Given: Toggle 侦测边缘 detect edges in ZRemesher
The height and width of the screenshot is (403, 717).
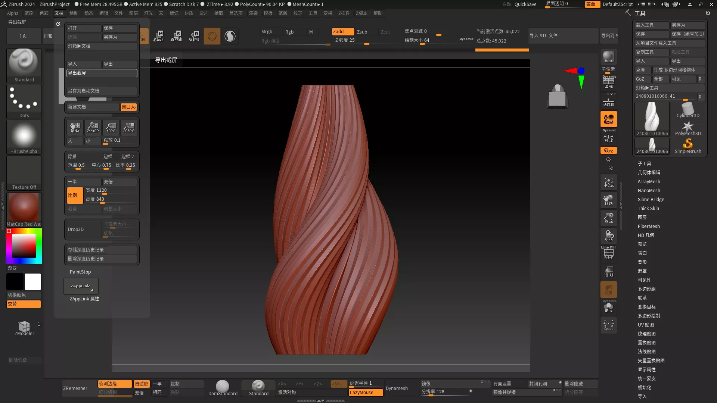Looking at the screenshot, I should point(115,384).
